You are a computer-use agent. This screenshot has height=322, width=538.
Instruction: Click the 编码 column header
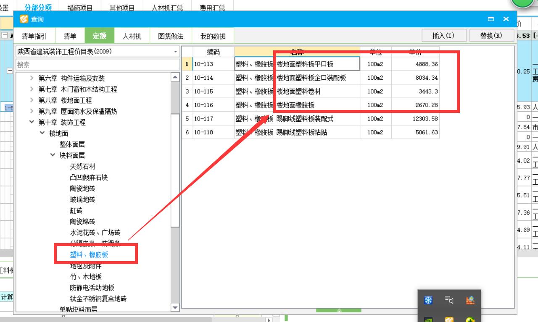[214, 52]
